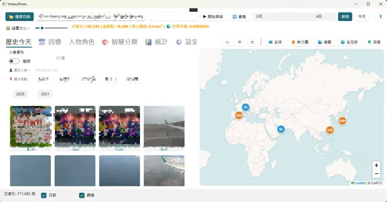Open the orange 2281 map cluster
This screenshot has height=202, width=387.
click(x=342, y=121)
